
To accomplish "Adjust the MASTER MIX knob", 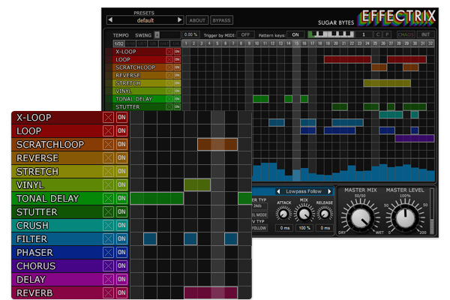I will coord(359,217).
